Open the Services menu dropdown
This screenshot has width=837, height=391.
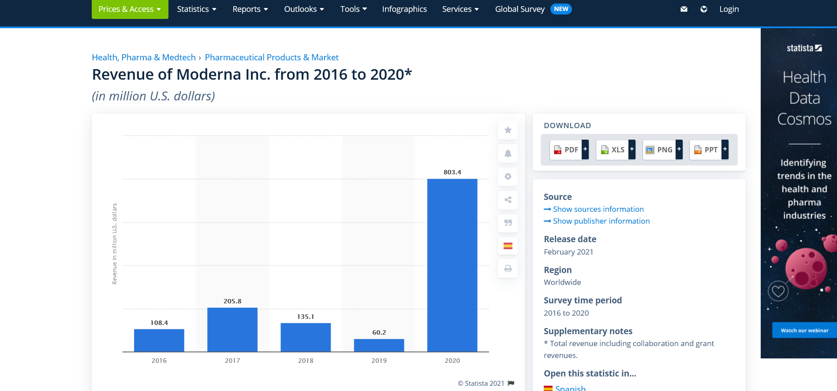pos(460,9)
